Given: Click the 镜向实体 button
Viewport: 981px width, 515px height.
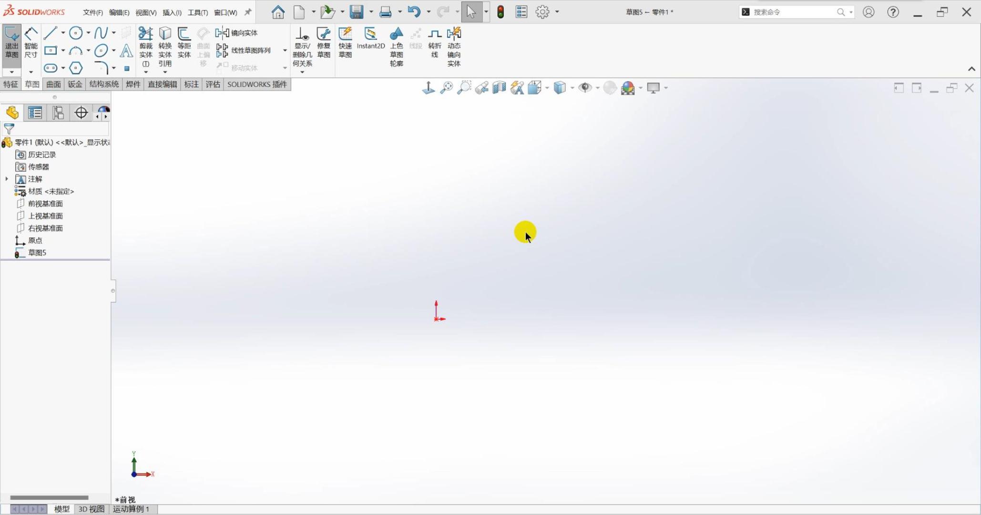Looking at the screenshot, I should [237, 33].
